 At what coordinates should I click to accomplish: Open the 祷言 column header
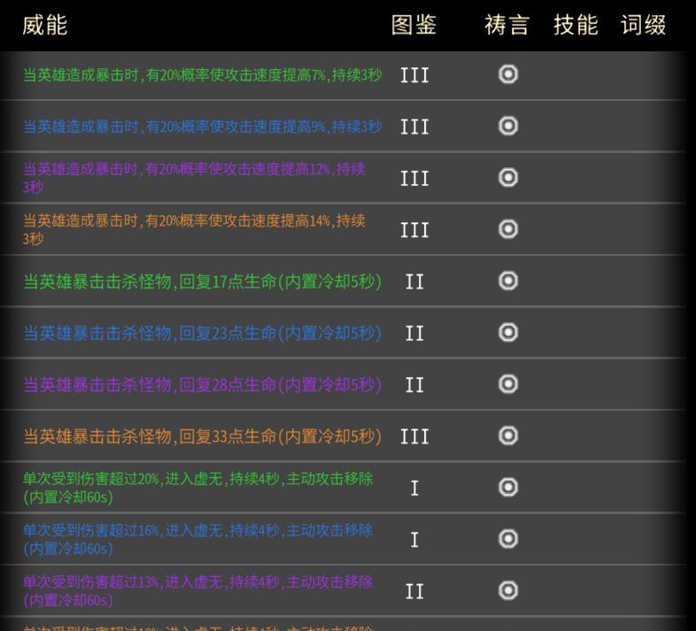pyautogui.click(x=507, y=25)
